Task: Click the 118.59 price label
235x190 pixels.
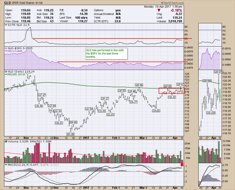Action: [122, 91]
